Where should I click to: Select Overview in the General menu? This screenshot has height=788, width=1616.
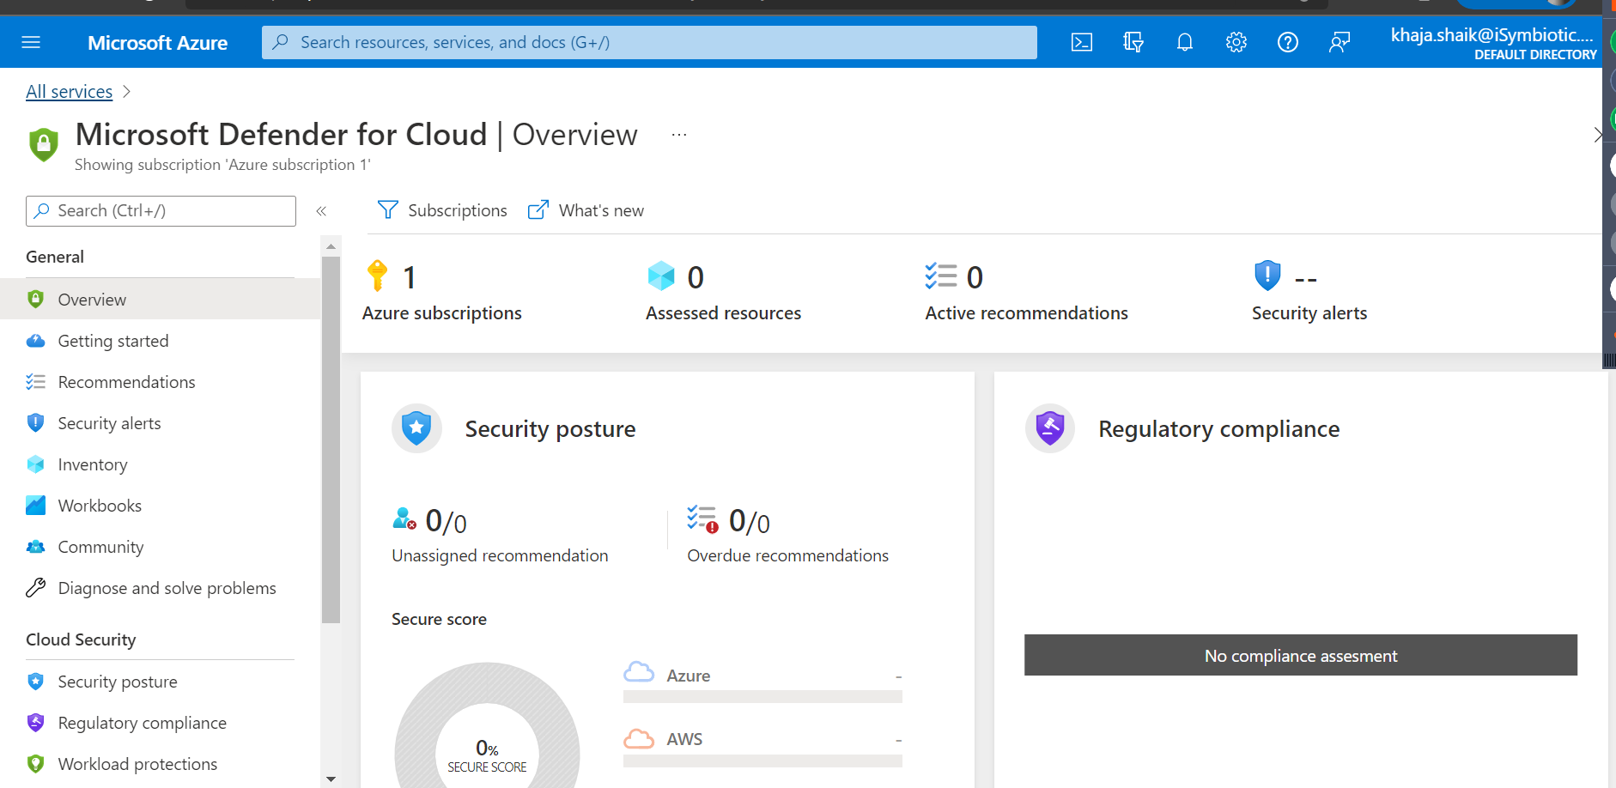160,300
